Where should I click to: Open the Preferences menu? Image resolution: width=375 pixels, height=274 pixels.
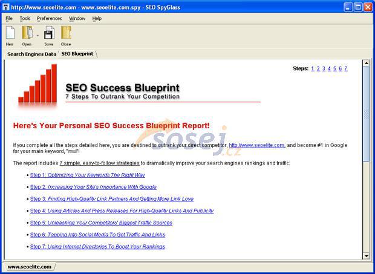(x=49, y=18)
